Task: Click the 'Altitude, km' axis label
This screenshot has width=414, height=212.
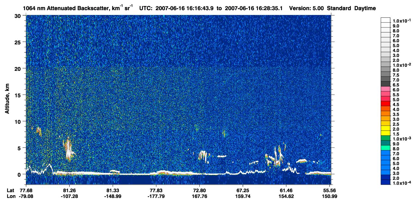Action: pyautogui.click(x=6, y=99)
